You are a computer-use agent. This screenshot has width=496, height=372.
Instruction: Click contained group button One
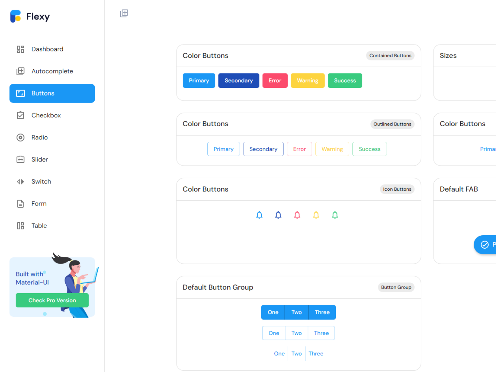[273, 312]
